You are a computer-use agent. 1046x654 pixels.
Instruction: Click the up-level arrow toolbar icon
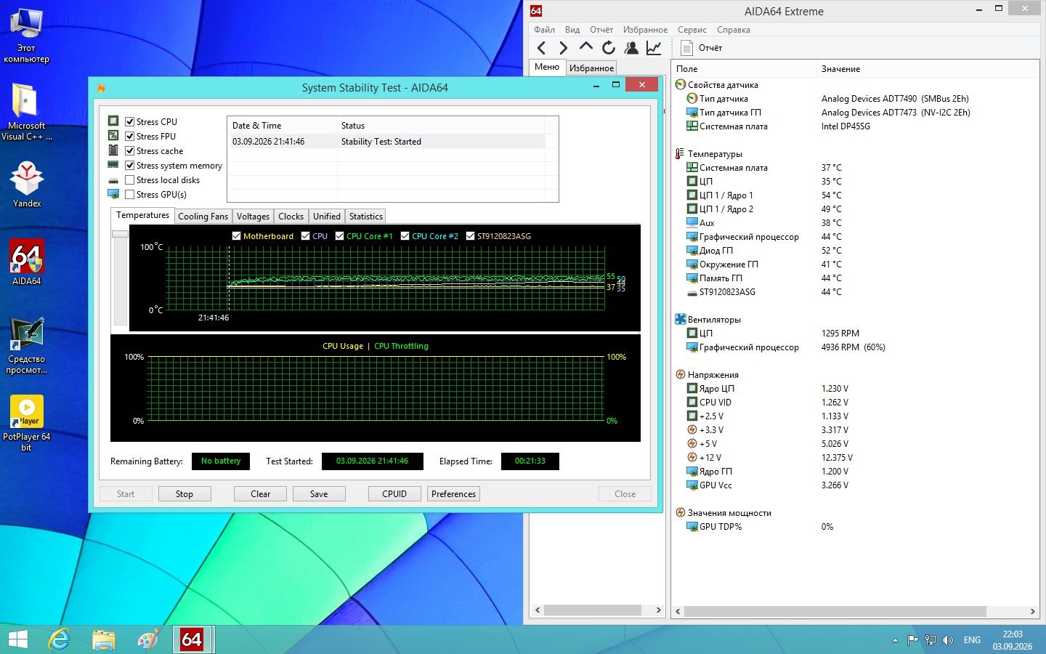pos(586,47)
